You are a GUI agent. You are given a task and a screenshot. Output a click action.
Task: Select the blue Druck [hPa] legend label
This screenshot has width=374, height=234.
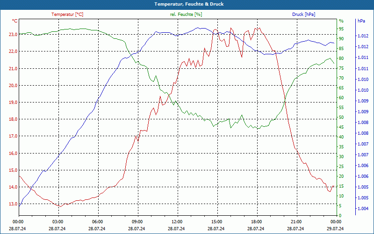[x=303, y=15]
